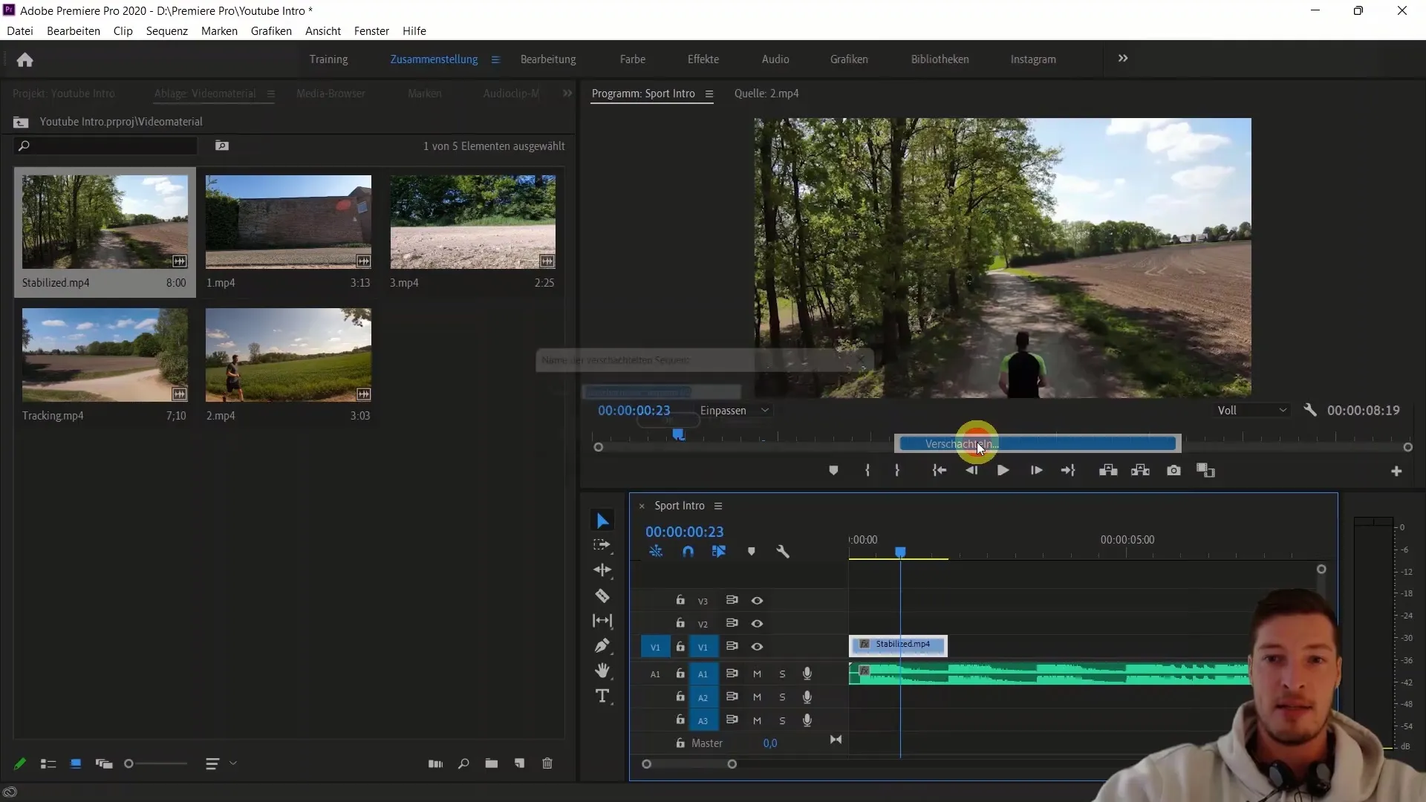The width and height of the screenshot is (1426, 802).
Task: Open the Fenster menu
Action: click(371, 30)
